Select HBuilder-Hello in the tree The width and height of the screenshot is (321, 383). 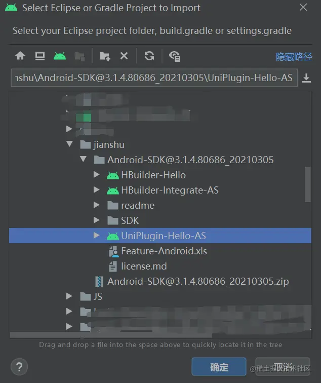click(153, 175)
